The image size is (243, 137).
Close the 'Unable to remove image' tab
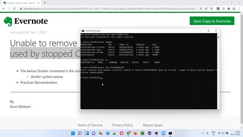[39, 3]
